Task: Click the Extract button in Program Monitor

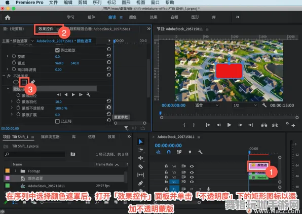Action: 275,125
